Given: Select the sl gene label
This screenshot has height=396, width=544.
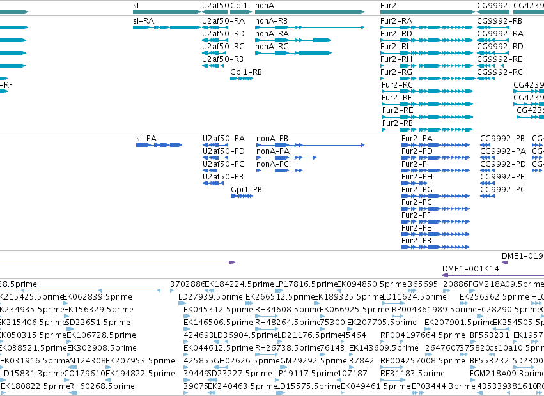Looking at the screenshot, I should 136,6.
